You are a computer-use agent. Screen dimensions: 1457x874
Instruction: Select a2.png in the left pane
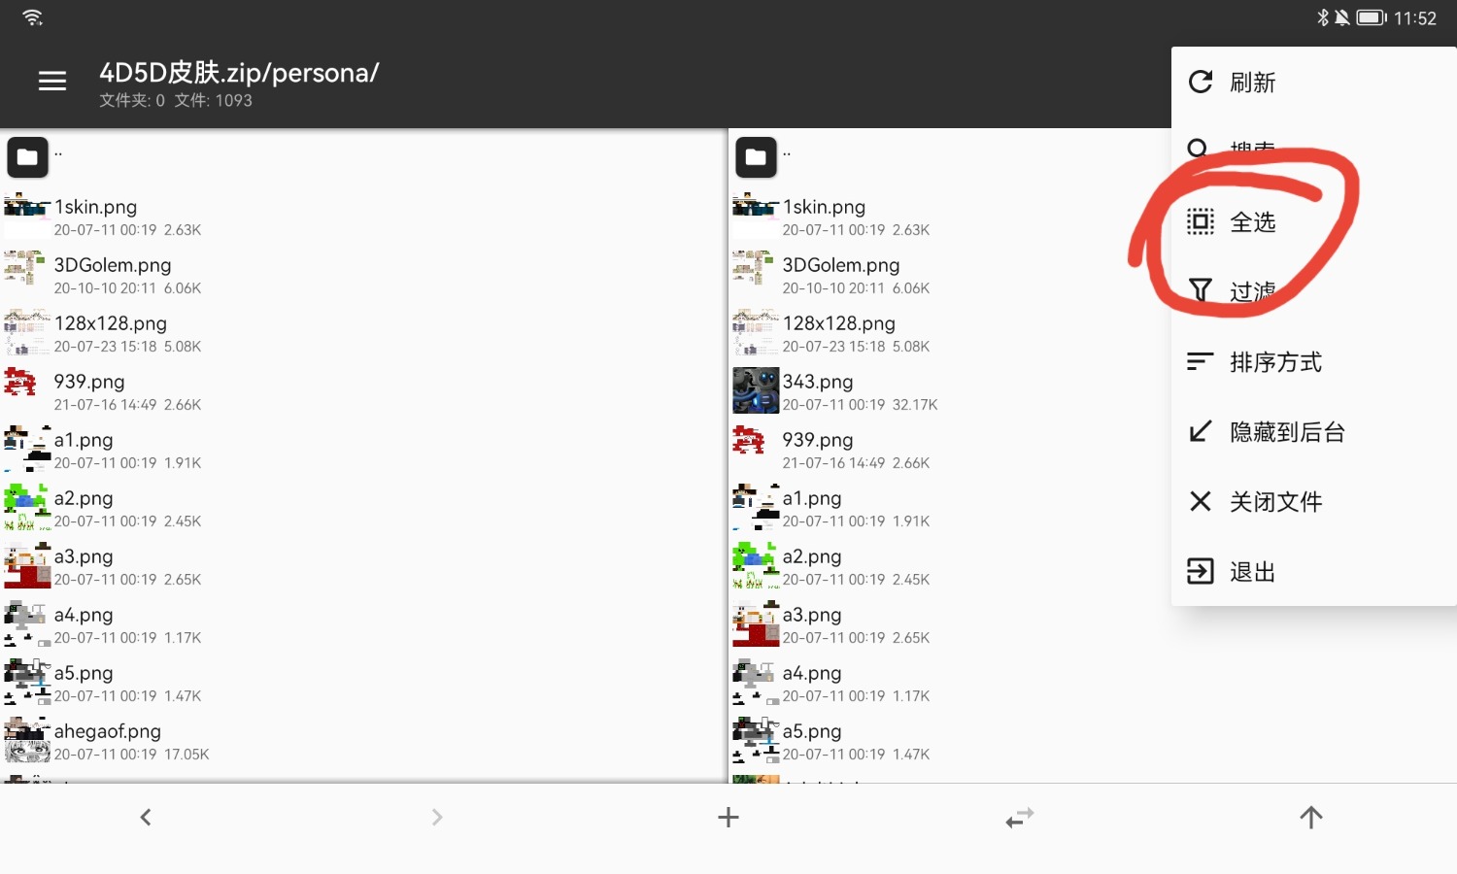(x=364, y=507)
